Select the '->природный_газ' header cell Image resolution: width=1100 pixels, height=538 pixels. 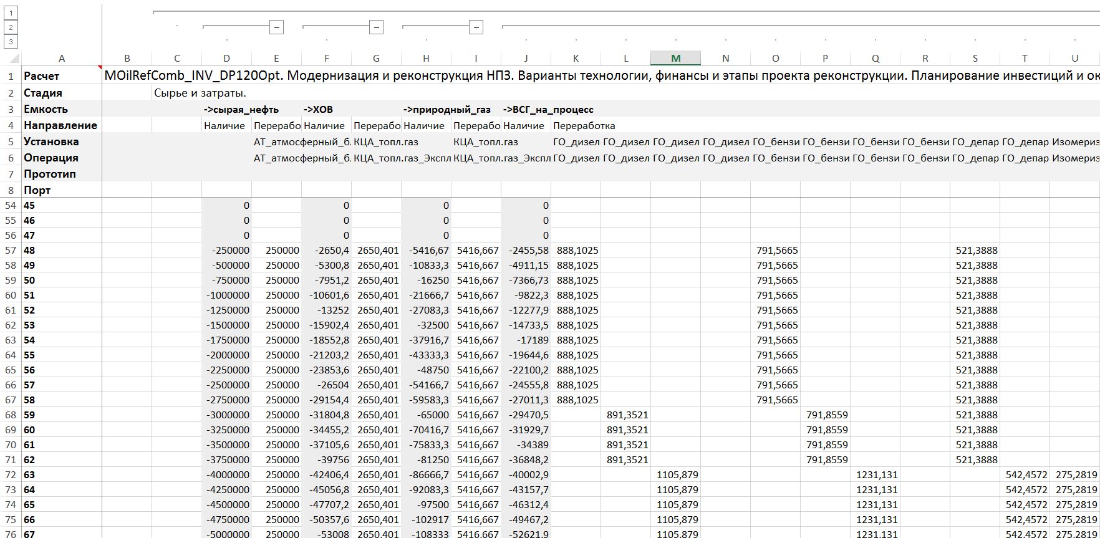coord(447,109)
